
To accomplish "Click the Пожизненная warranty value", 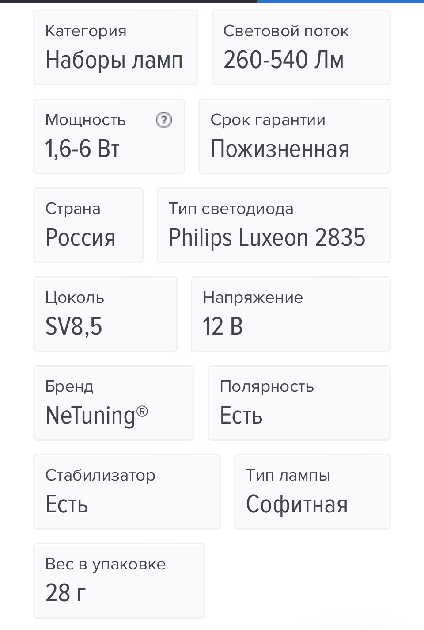I will point(280,149).
